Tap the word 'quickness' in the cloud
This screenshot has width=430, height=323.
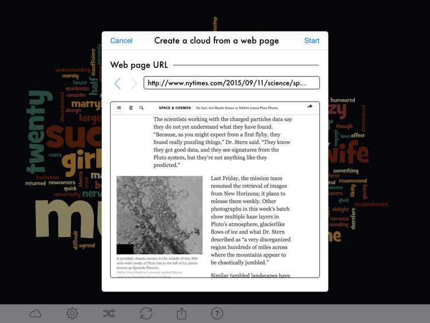[x=77, y=88]
